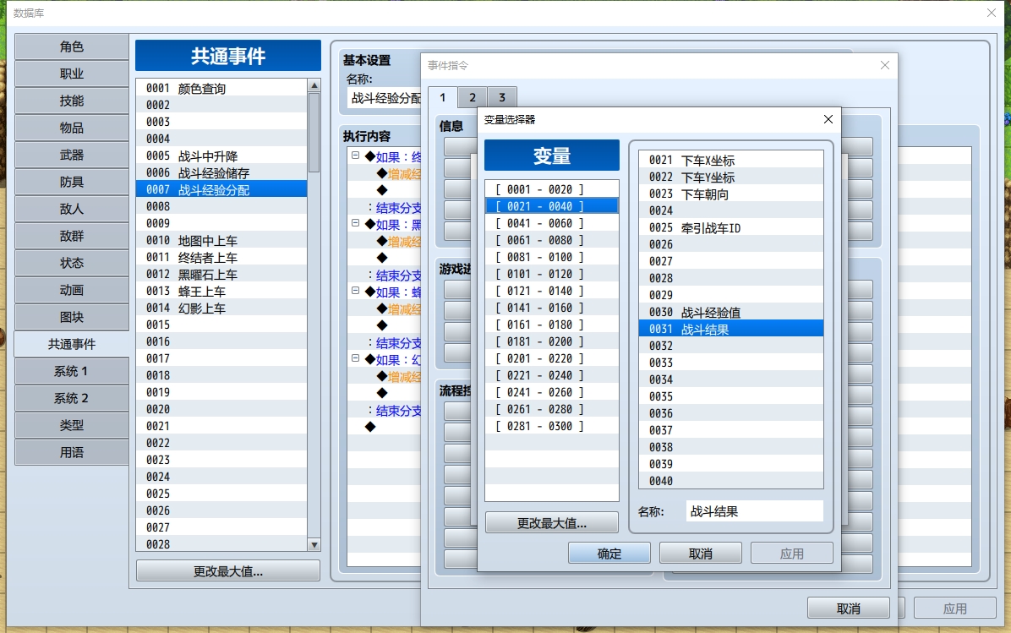Switch to page 2 of event commands

coord(473,97)
